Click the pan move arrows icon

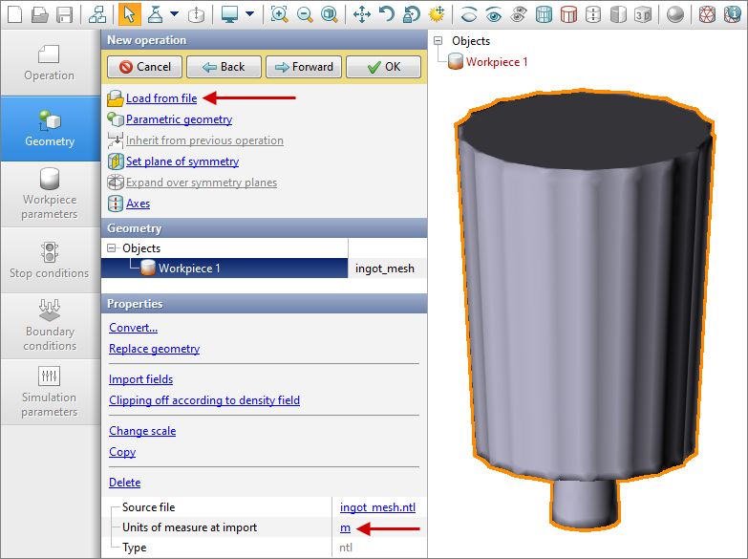tap(362, 14)
